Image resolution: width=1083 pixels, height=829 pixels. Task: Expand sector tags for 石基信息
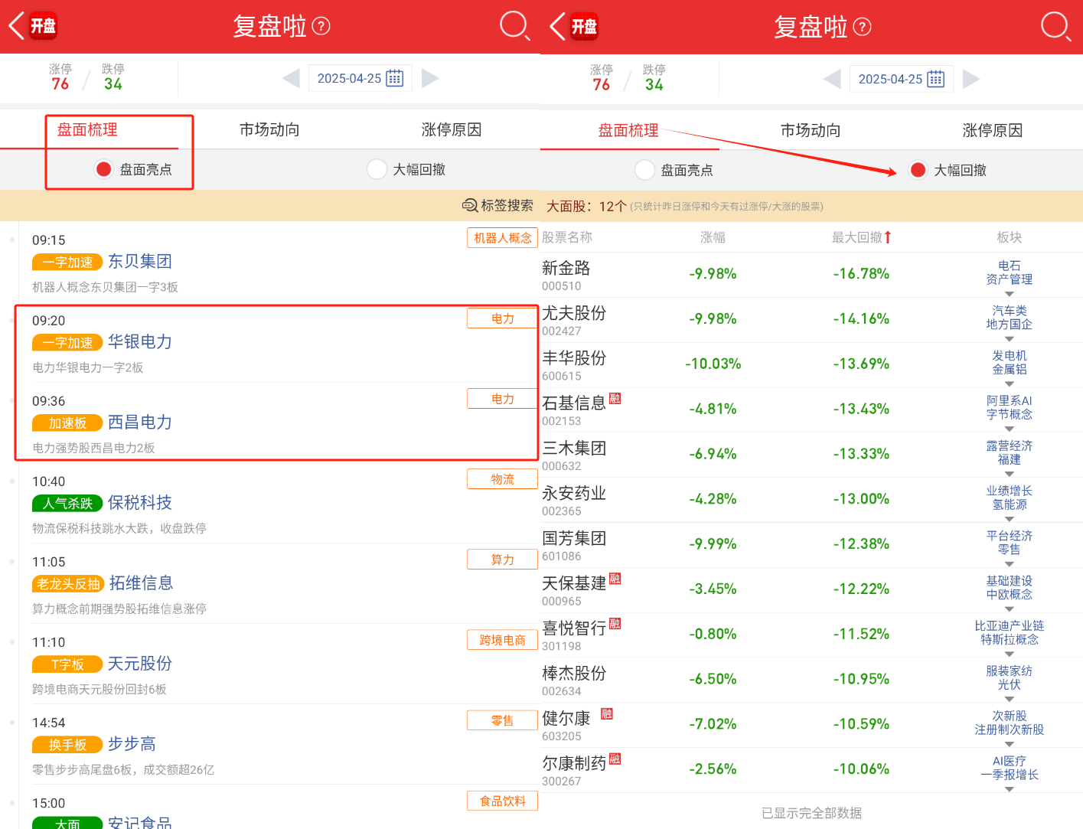click(x=1009, y=429)
